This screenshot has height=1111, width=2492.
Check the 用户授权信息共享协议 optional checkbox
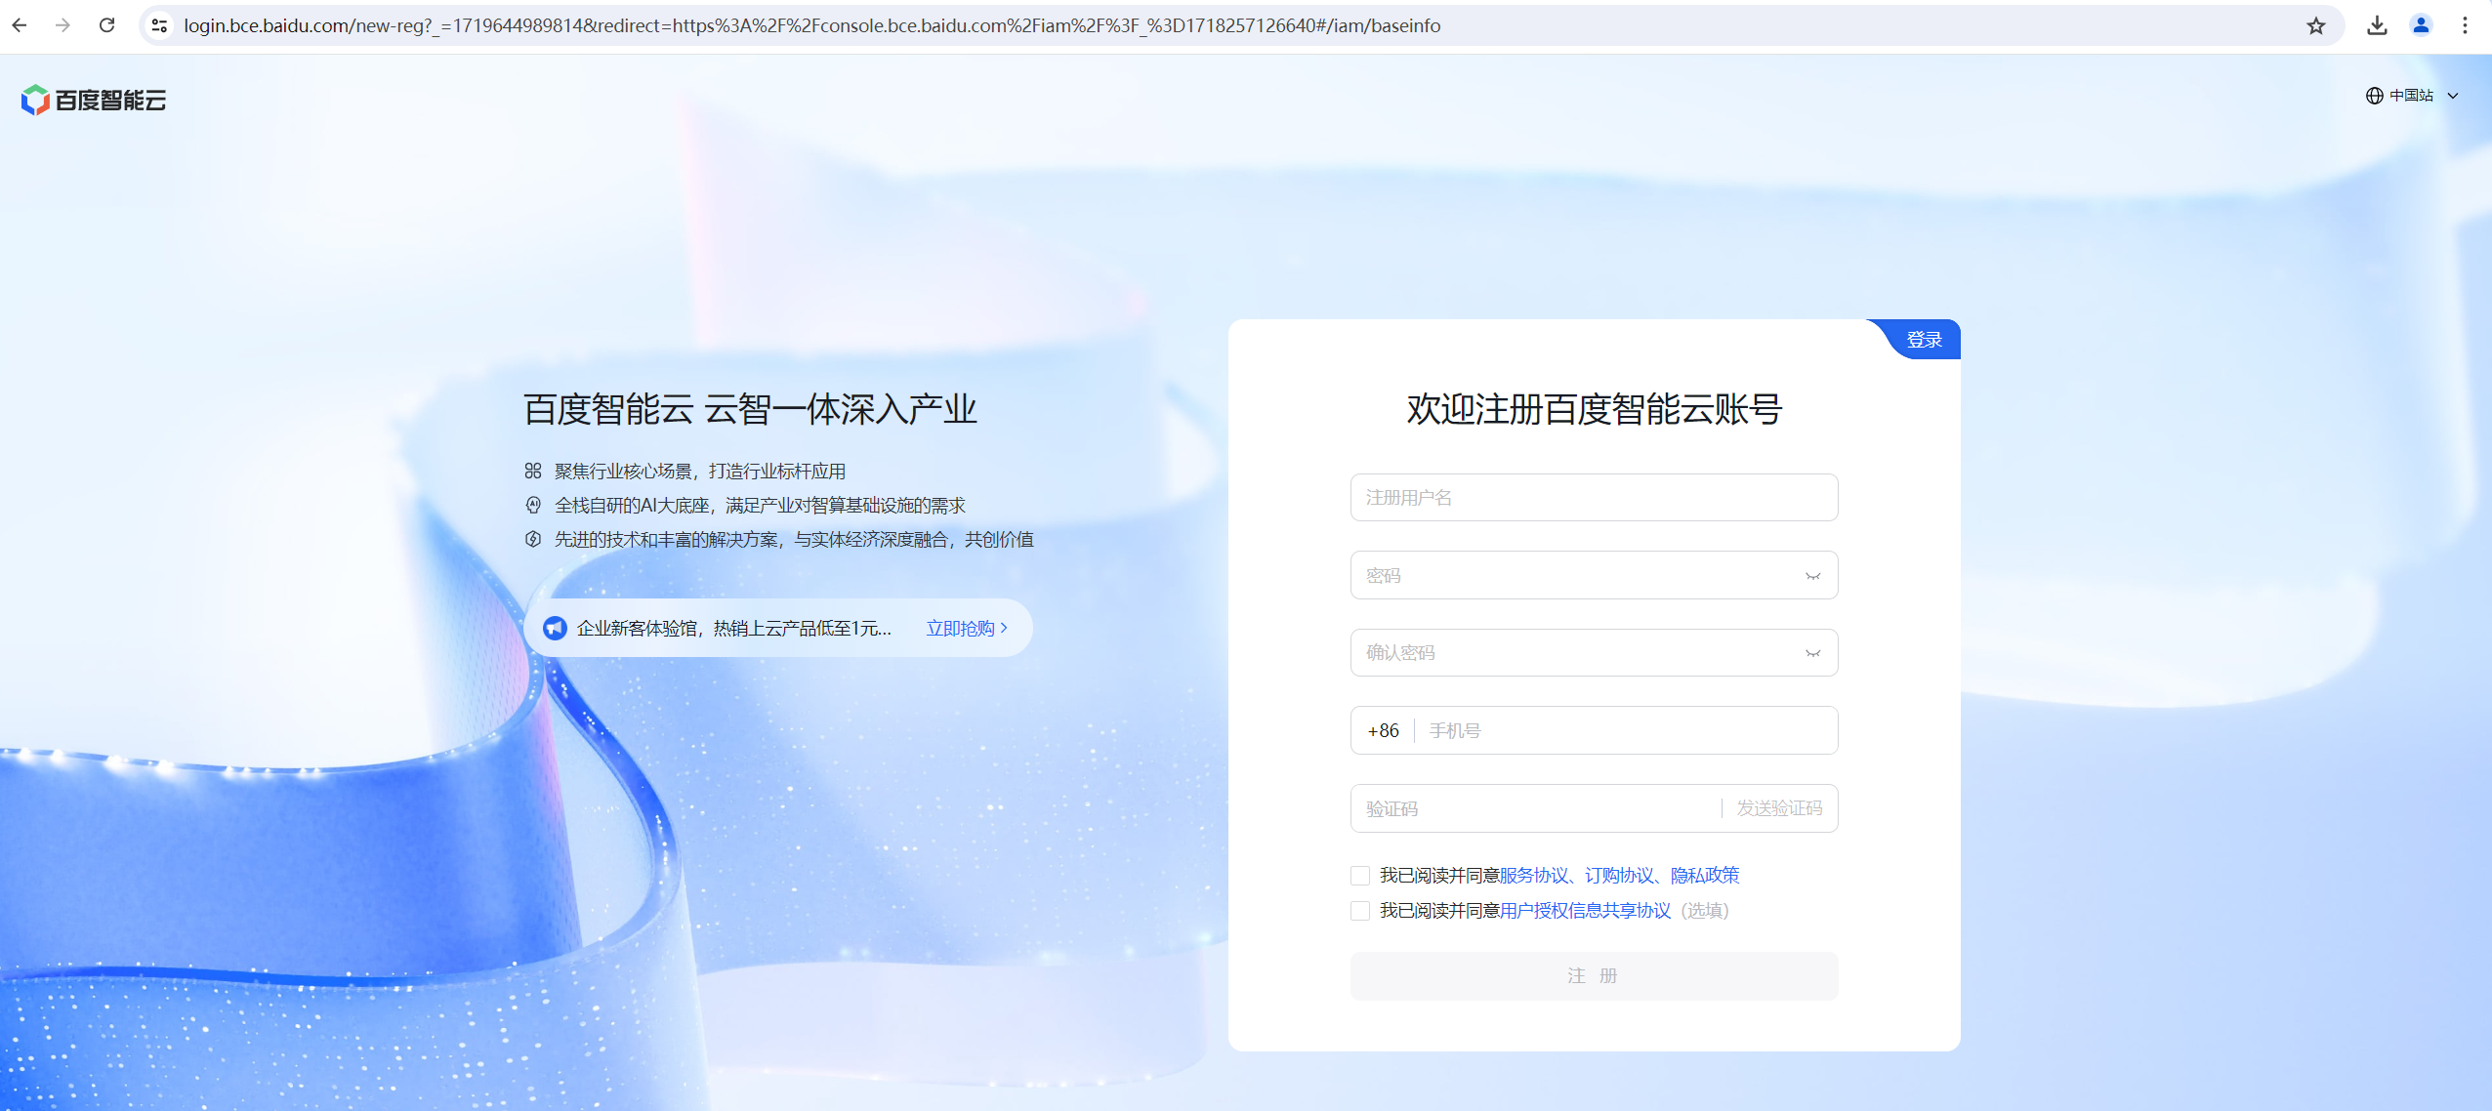tap(1360, 911)
